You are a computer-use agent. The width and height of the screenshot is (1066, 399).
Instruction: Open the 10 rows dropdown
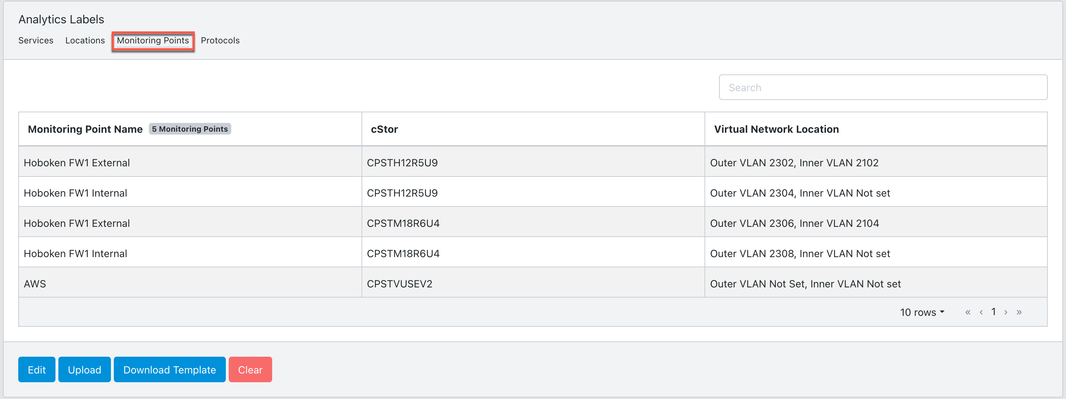point(922,312)
